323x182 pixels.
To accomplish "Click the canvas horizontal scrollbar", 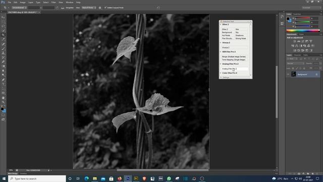I will point(163,170).
